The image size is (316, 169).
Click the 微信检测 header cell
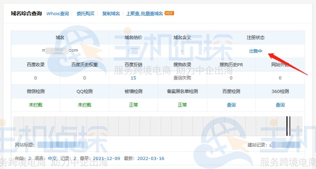point(36,91)
